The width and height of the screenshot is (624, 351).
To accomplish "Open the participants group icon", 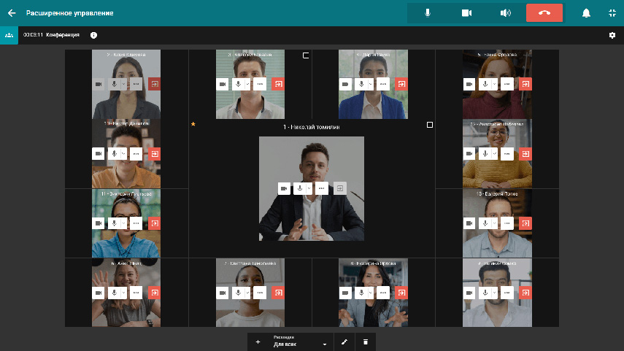I will click(9, 35).
